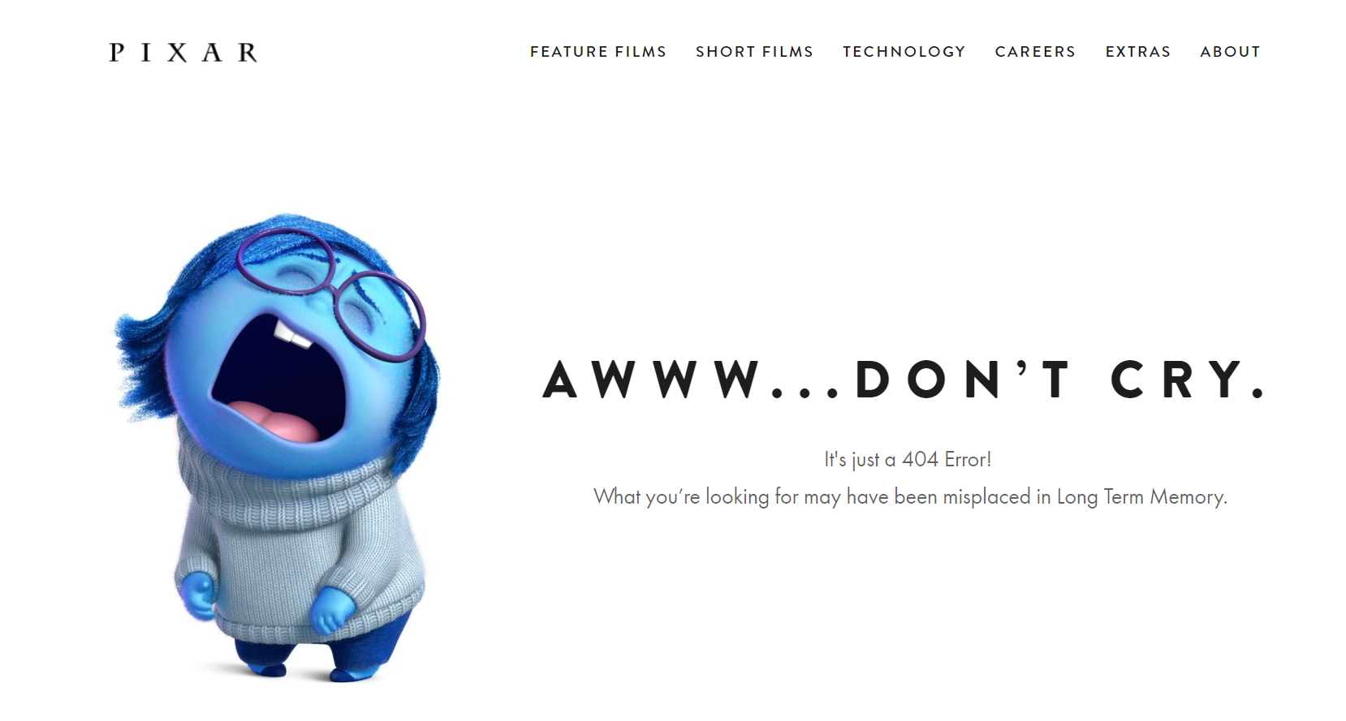Visit the Careers page
The width and height of the screenshot is (1346, 721).
[x=1035, y=52]
